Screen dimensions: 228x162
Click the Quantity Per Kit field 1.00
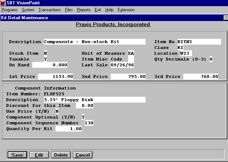69,129
